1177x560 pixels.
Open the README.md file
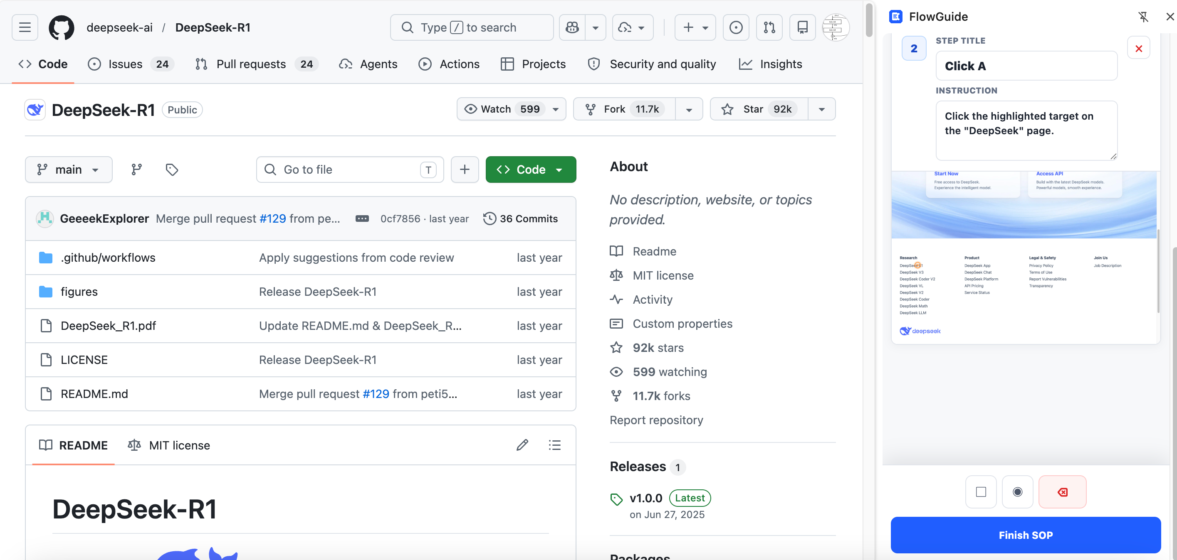[x=94, y=394]
